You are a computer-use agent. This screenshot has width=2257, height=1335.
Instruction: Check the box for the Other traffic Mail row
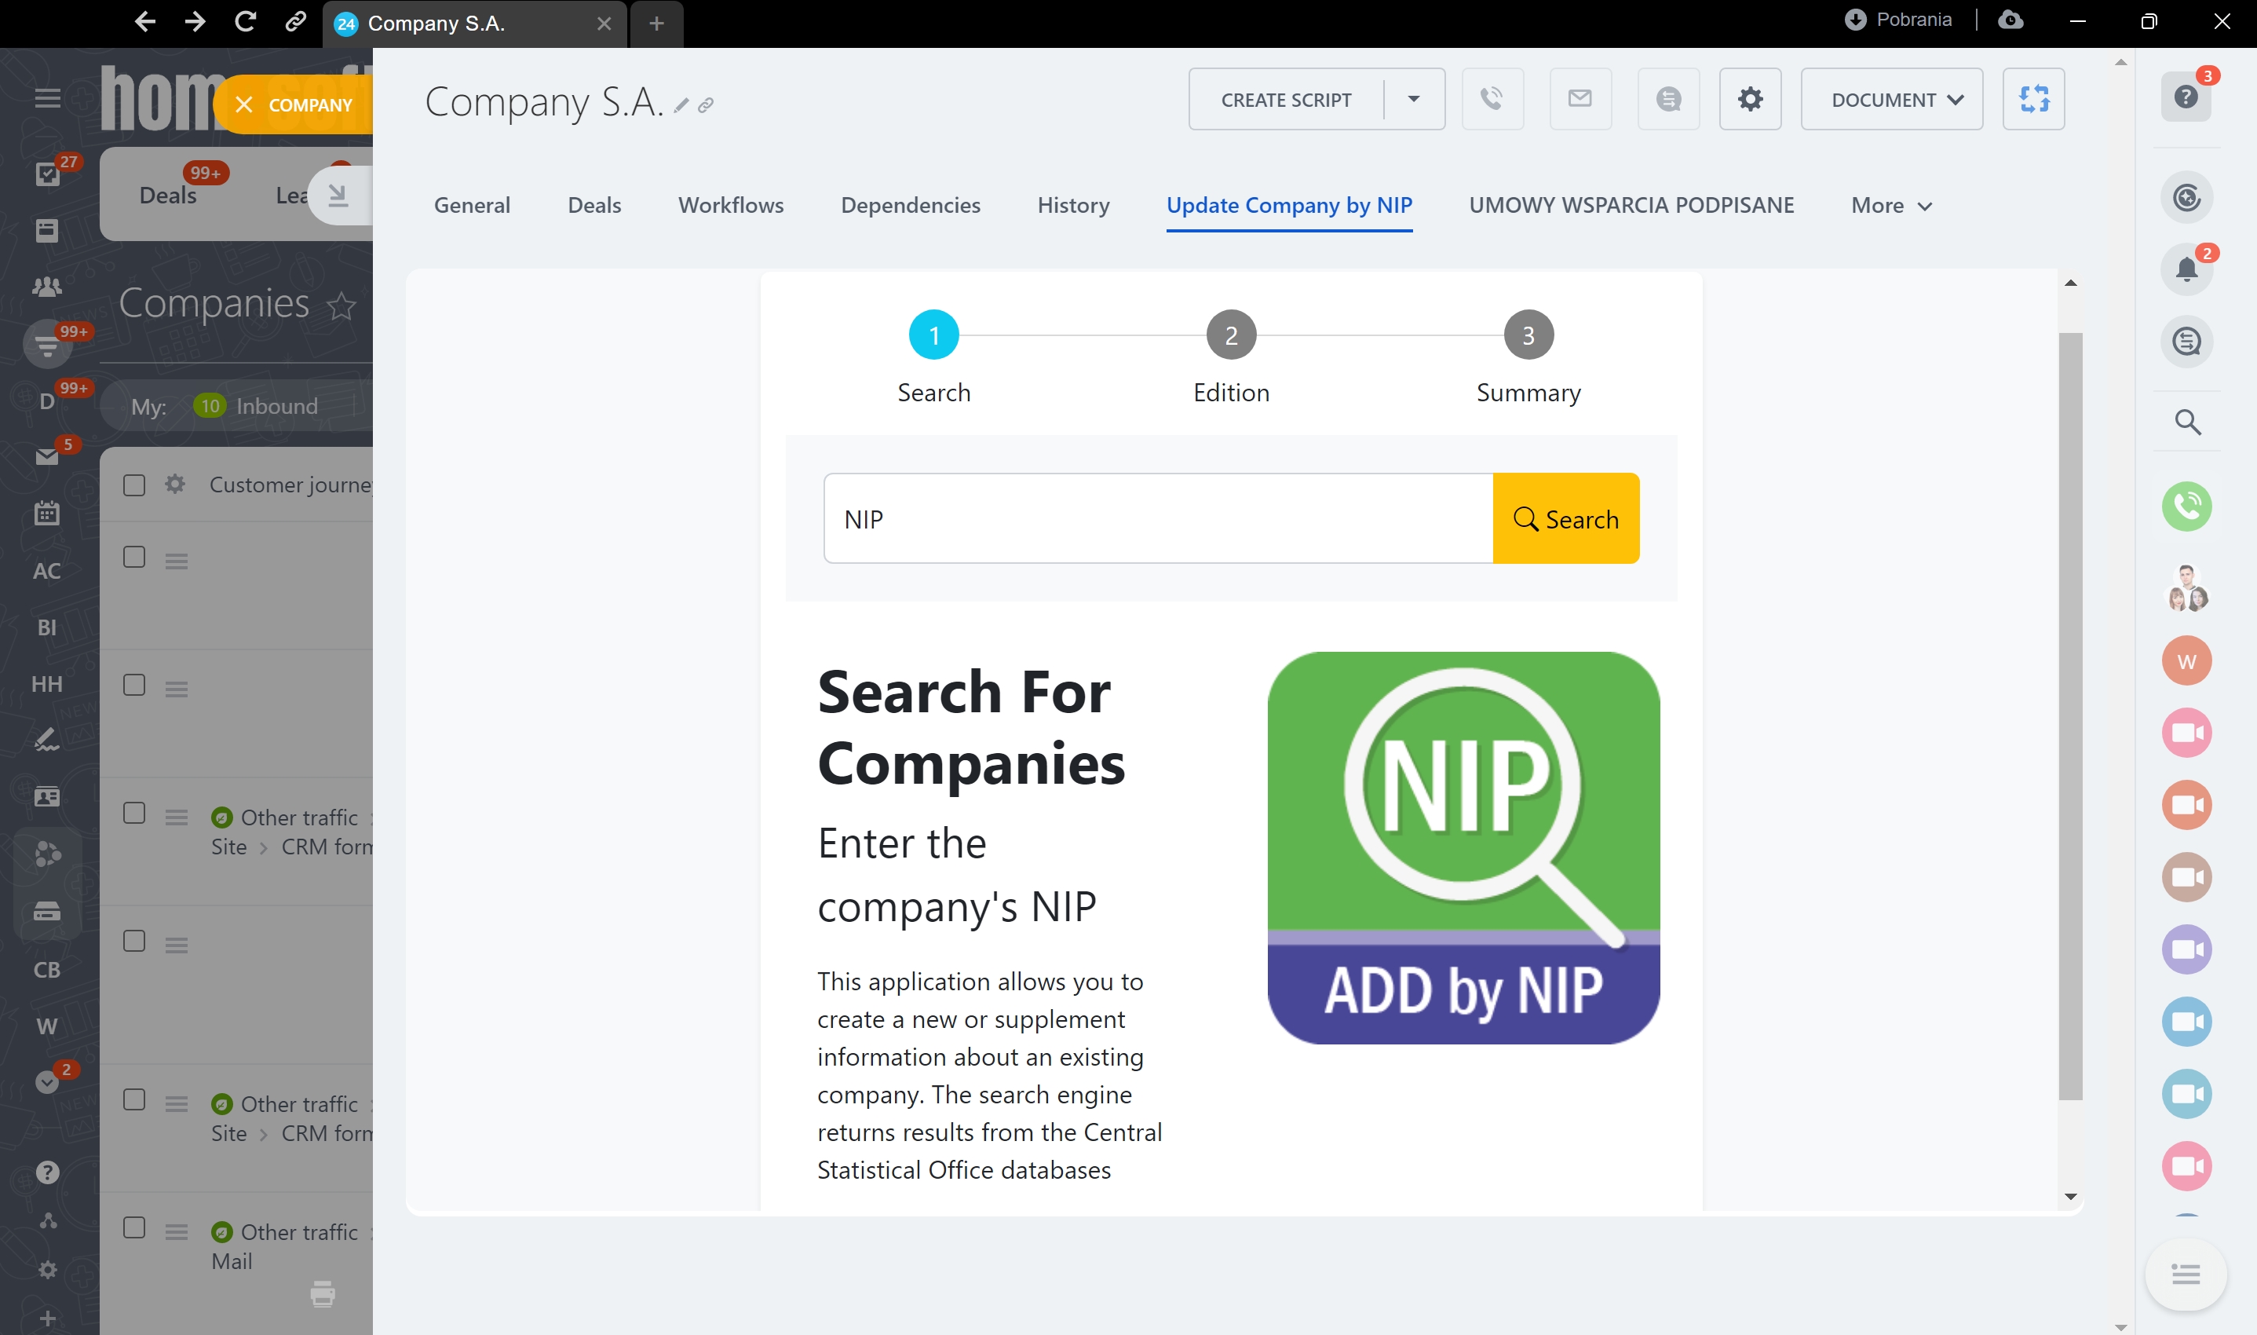pos(134,1228)
